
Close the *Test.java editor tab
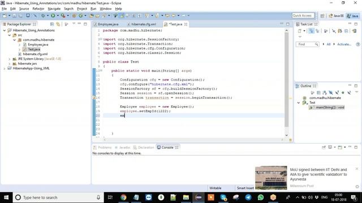(x=186, y=24)
